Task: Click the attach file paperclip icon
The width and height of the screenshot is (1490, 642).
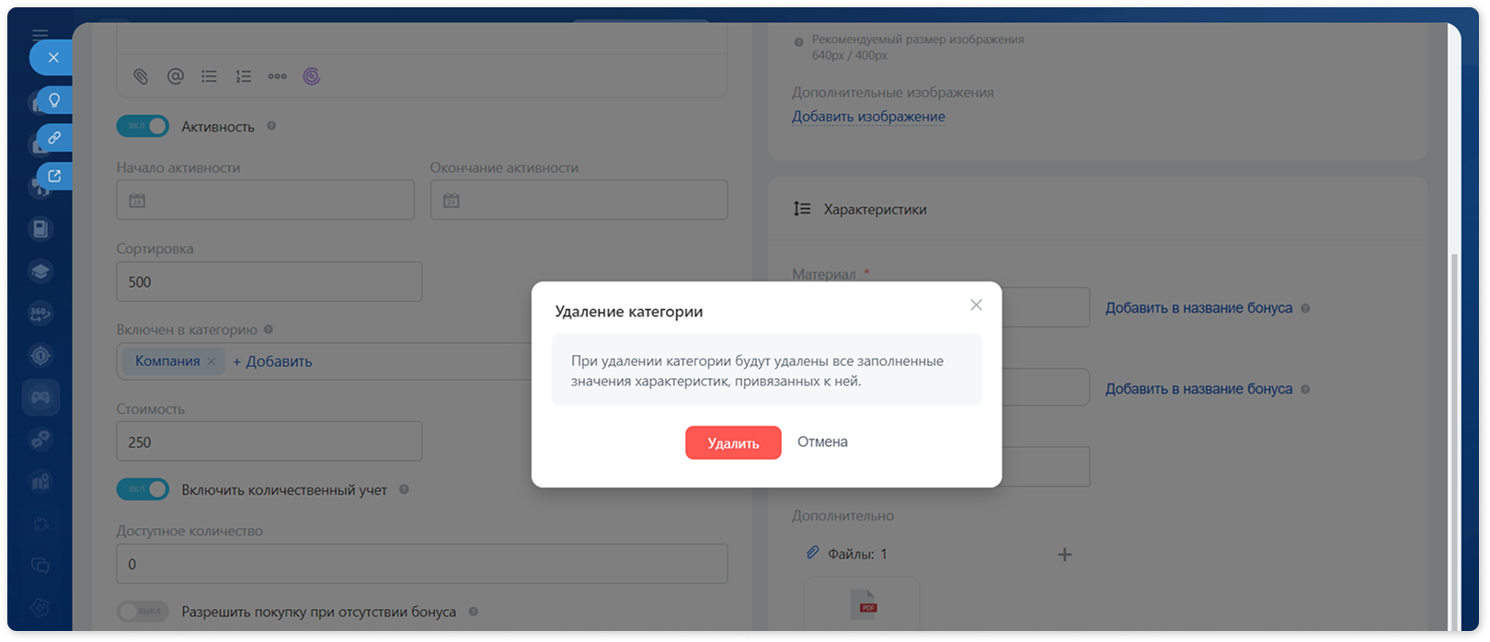Action: [x=141, y=76]
